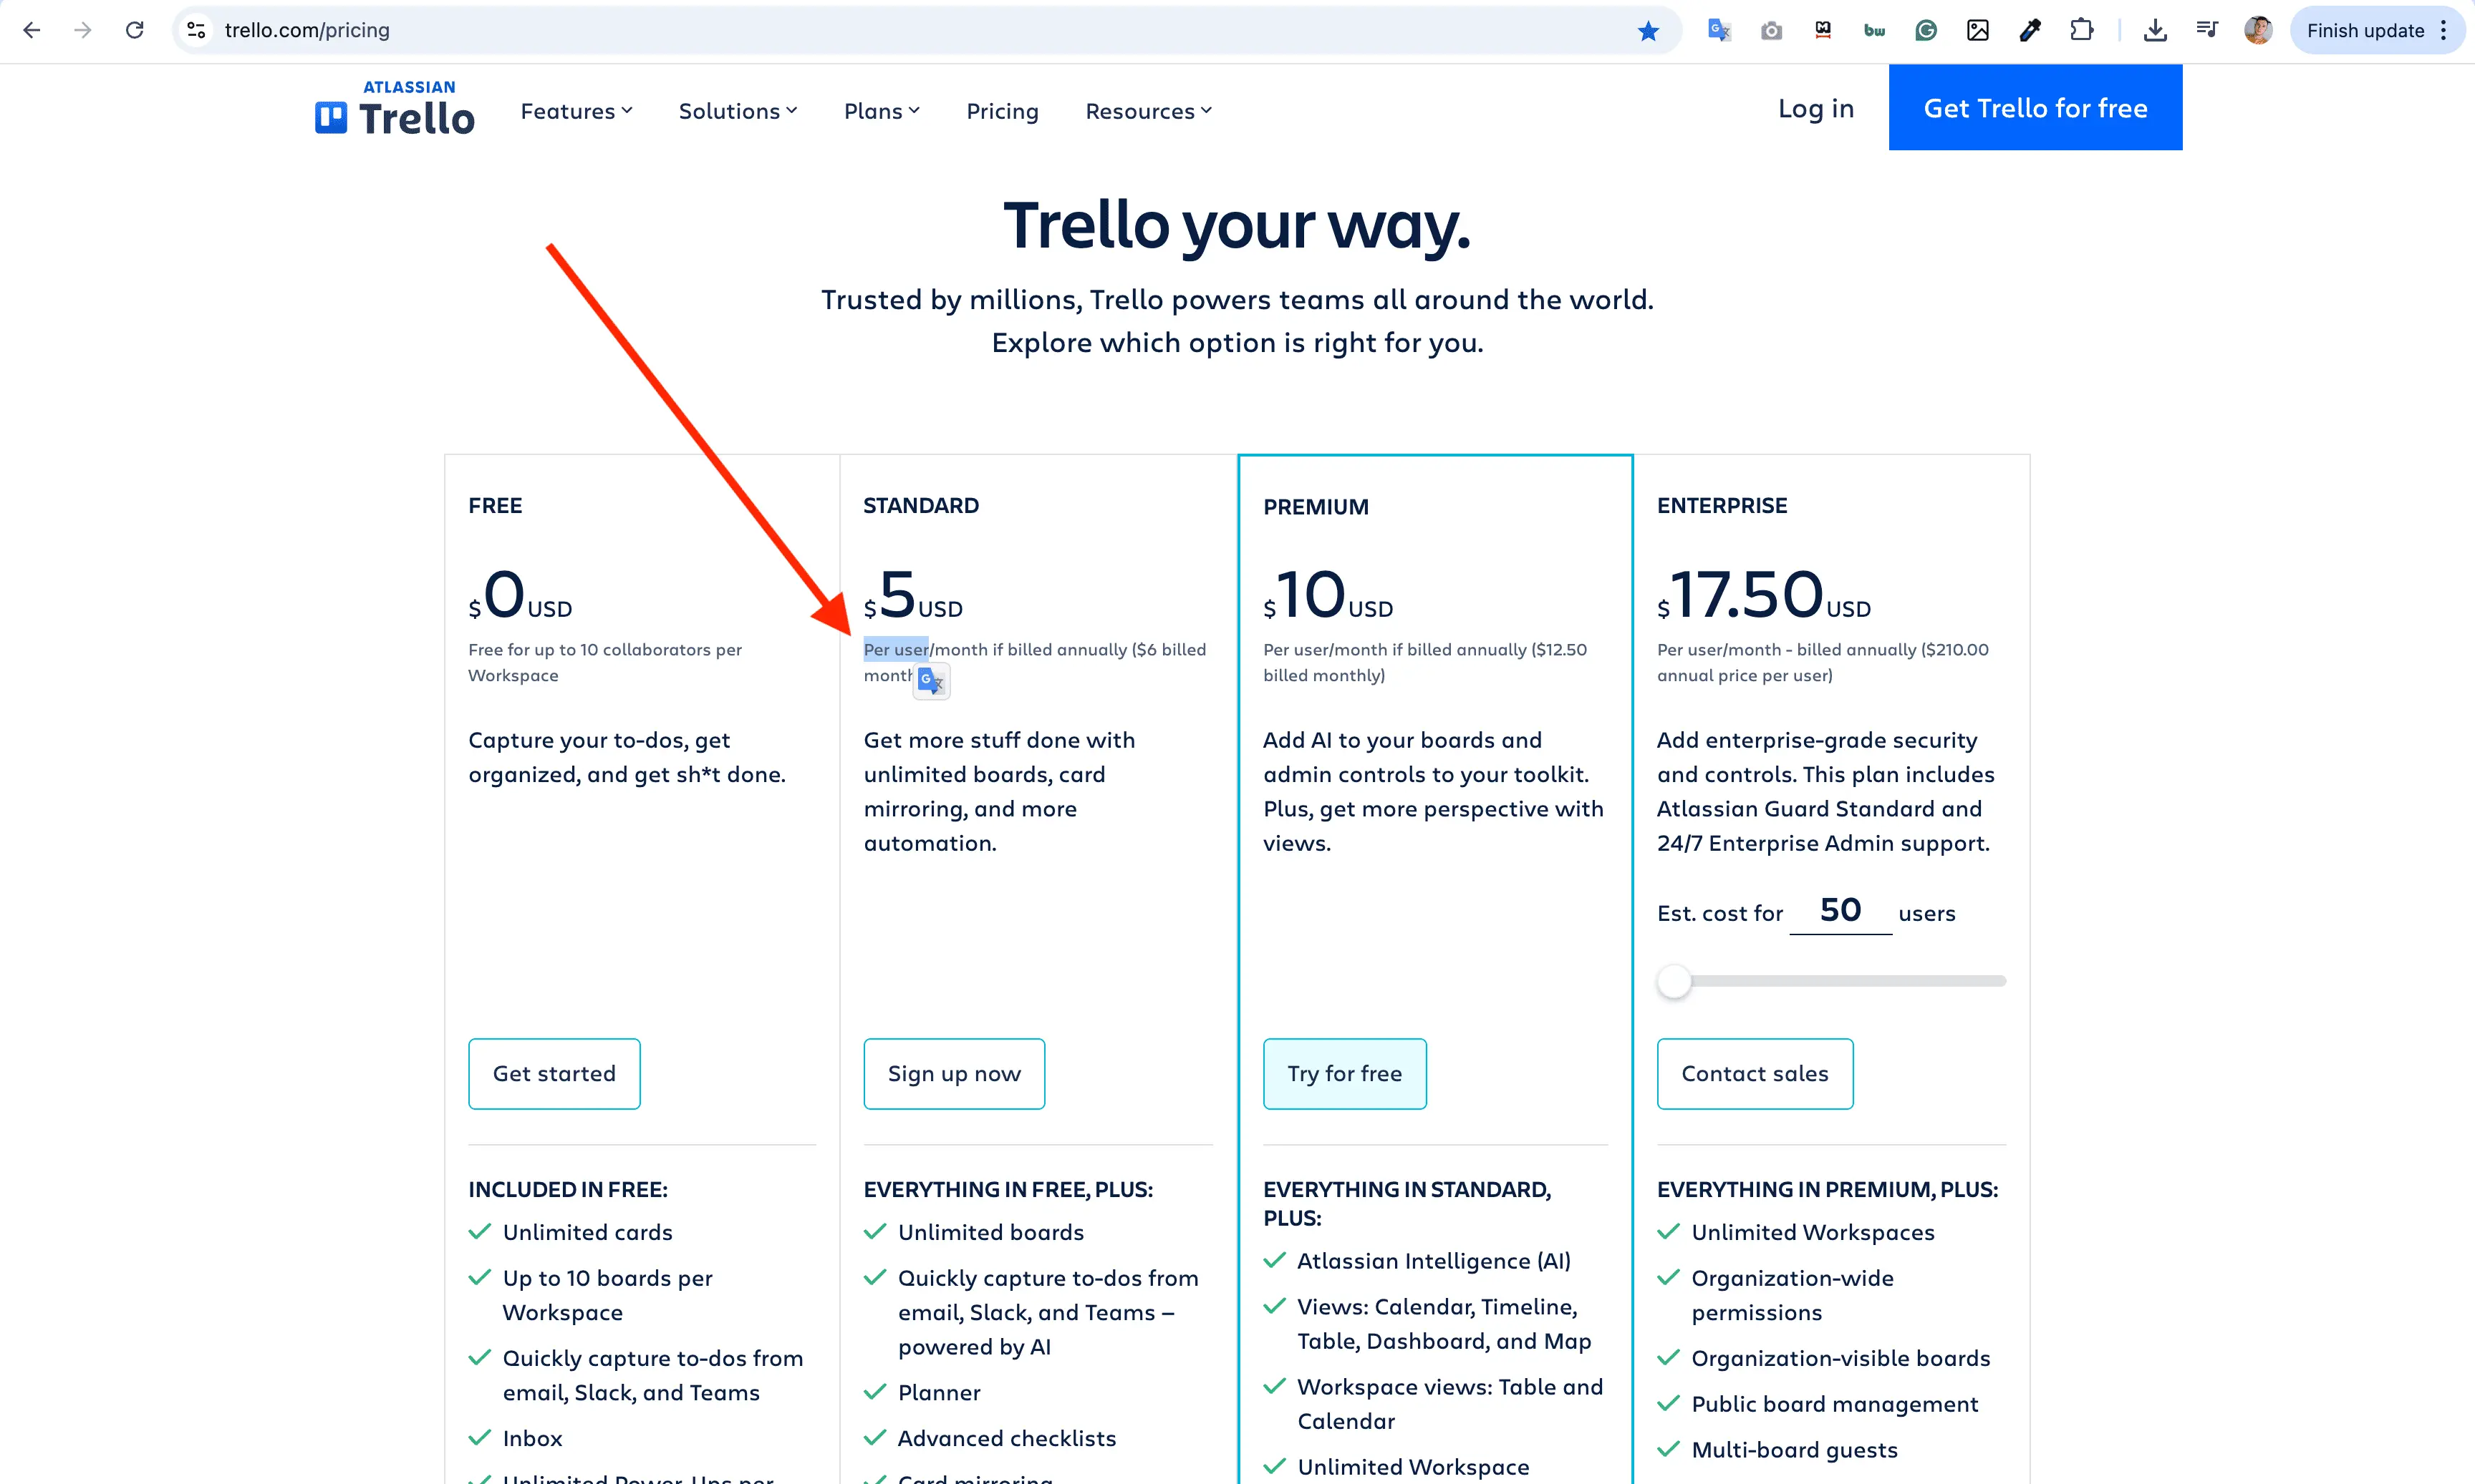Click the bookmark star icon
The width and height of the screenshot is (2475, 1484).
[1649, 31]
